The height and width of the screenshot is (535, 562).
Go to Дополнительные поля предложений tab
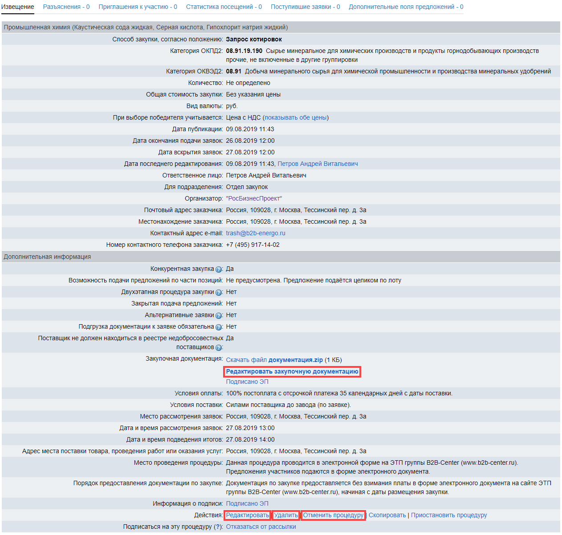[x=406, y=7]
